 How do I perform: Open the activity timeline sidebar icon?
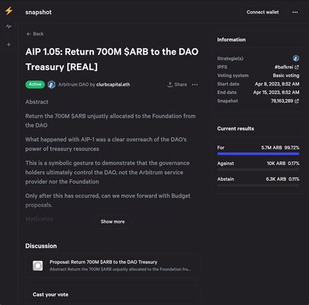(8, 27)
